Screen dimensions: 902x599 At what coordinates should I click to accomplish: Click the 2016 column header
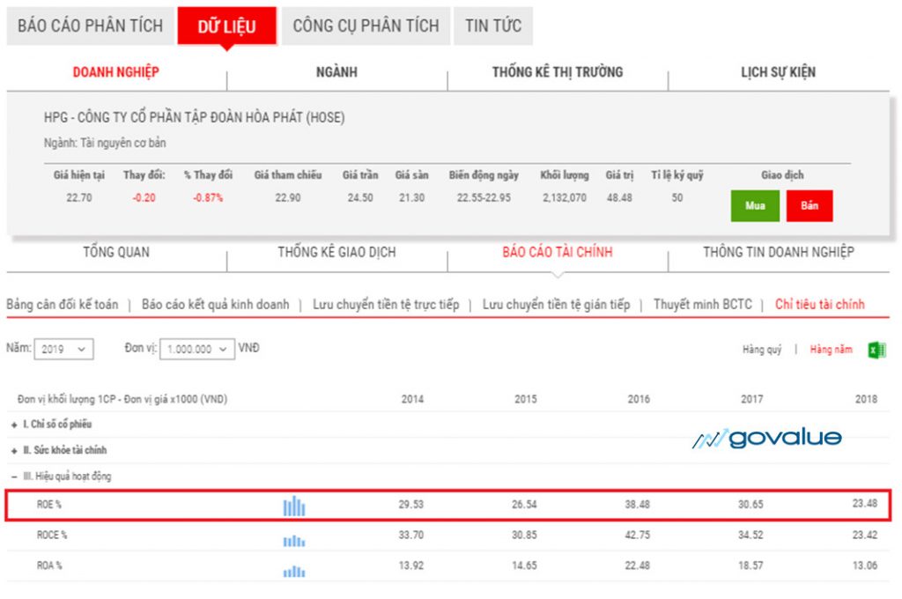click(x=639, y=399)
